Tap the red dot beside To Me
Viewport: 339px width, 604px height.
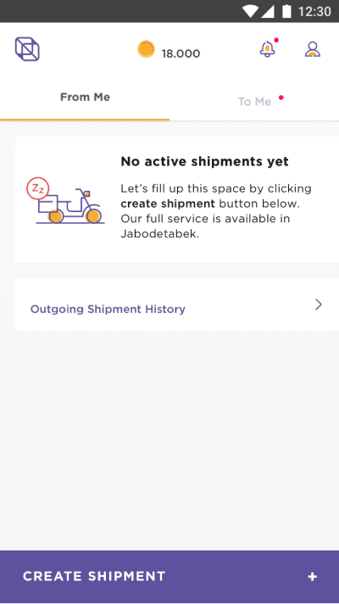(281, 98)
